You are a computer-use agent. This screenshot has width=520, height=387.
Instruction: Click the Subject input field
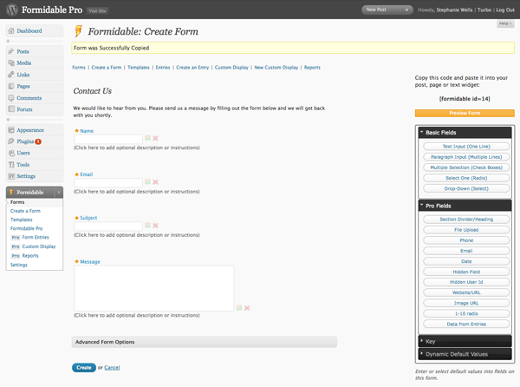[x=108, y=226]
